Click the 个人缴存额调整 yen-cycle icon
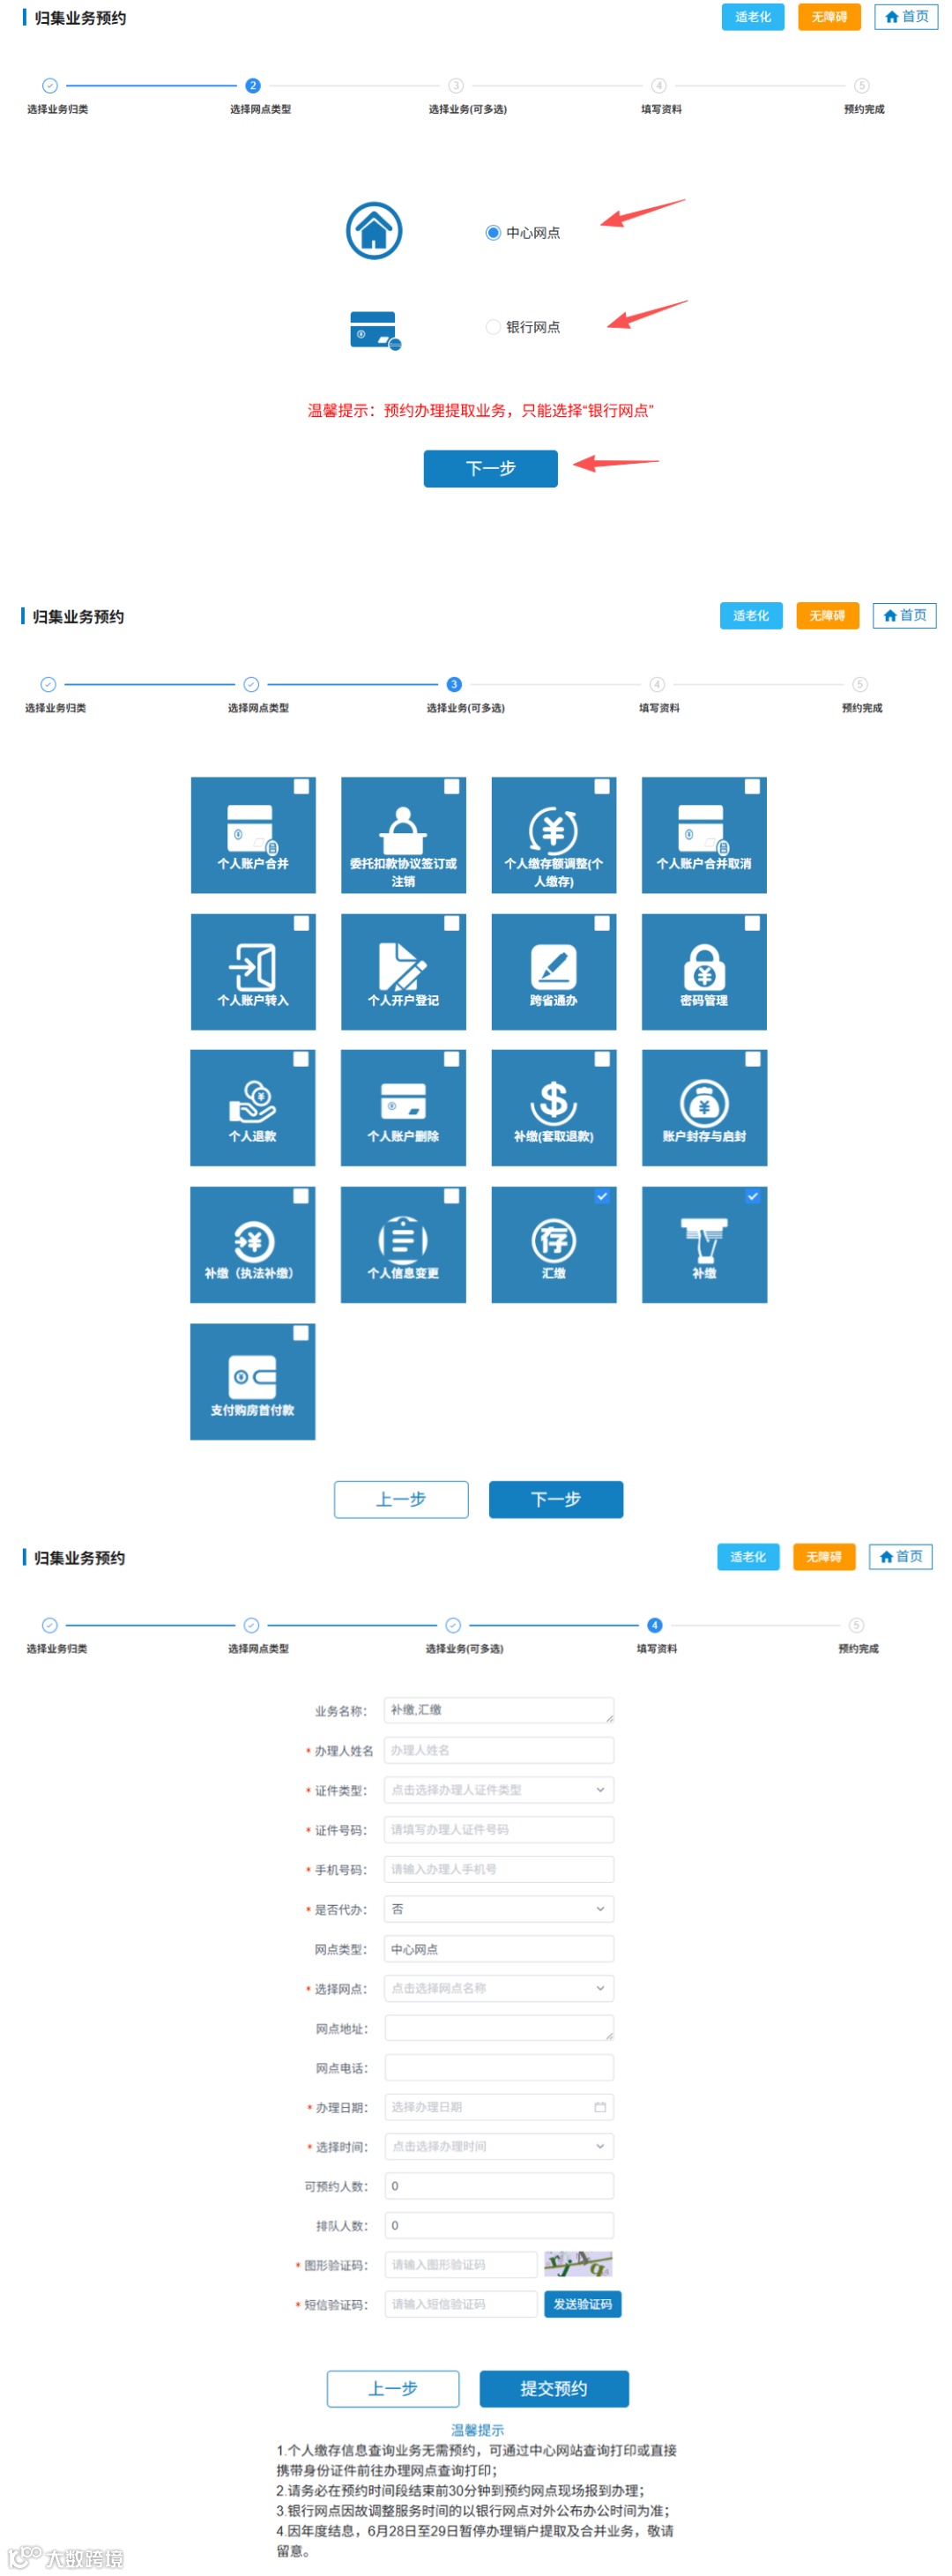This screenshot has width=952, height=2576. coord(553,830)
